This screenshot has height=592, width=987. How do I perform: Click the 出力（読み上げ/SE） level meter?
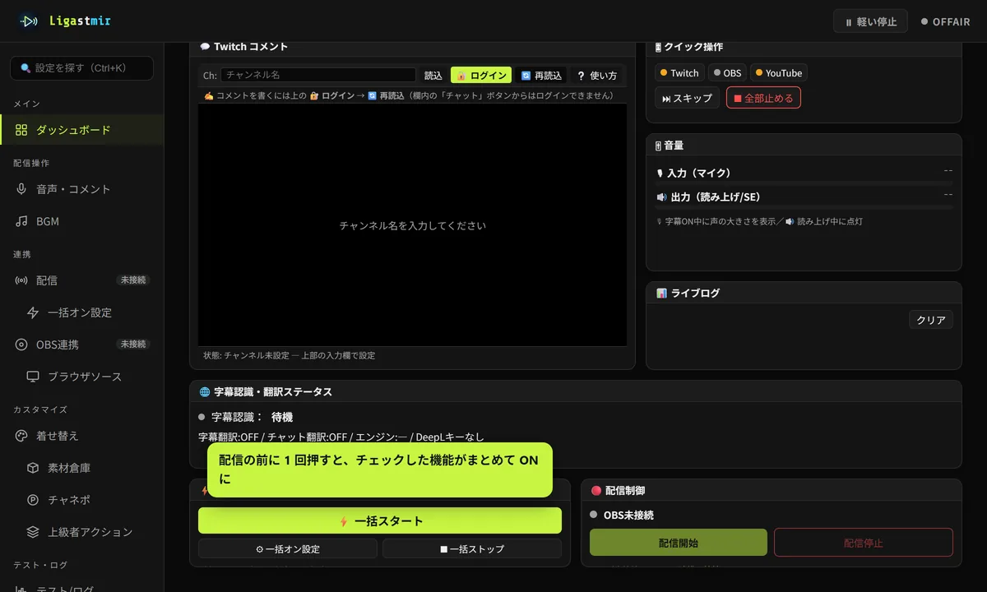coord(804,206)
